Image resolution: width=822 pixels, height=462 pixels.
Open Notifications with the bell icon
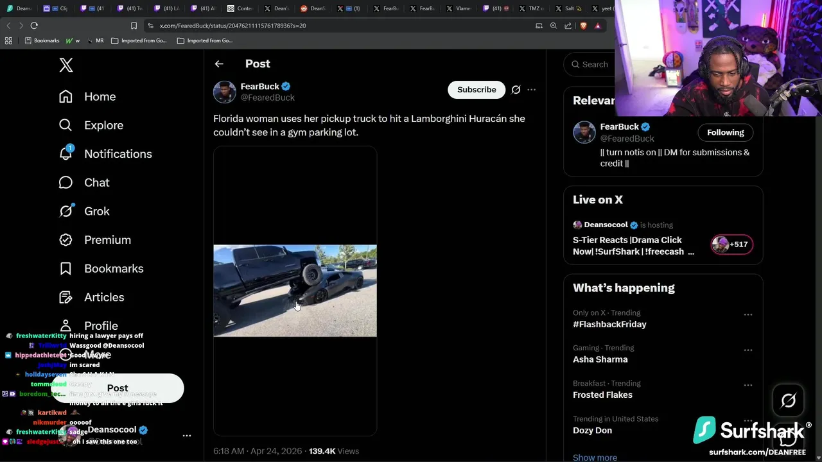click(x=66, y=154)
